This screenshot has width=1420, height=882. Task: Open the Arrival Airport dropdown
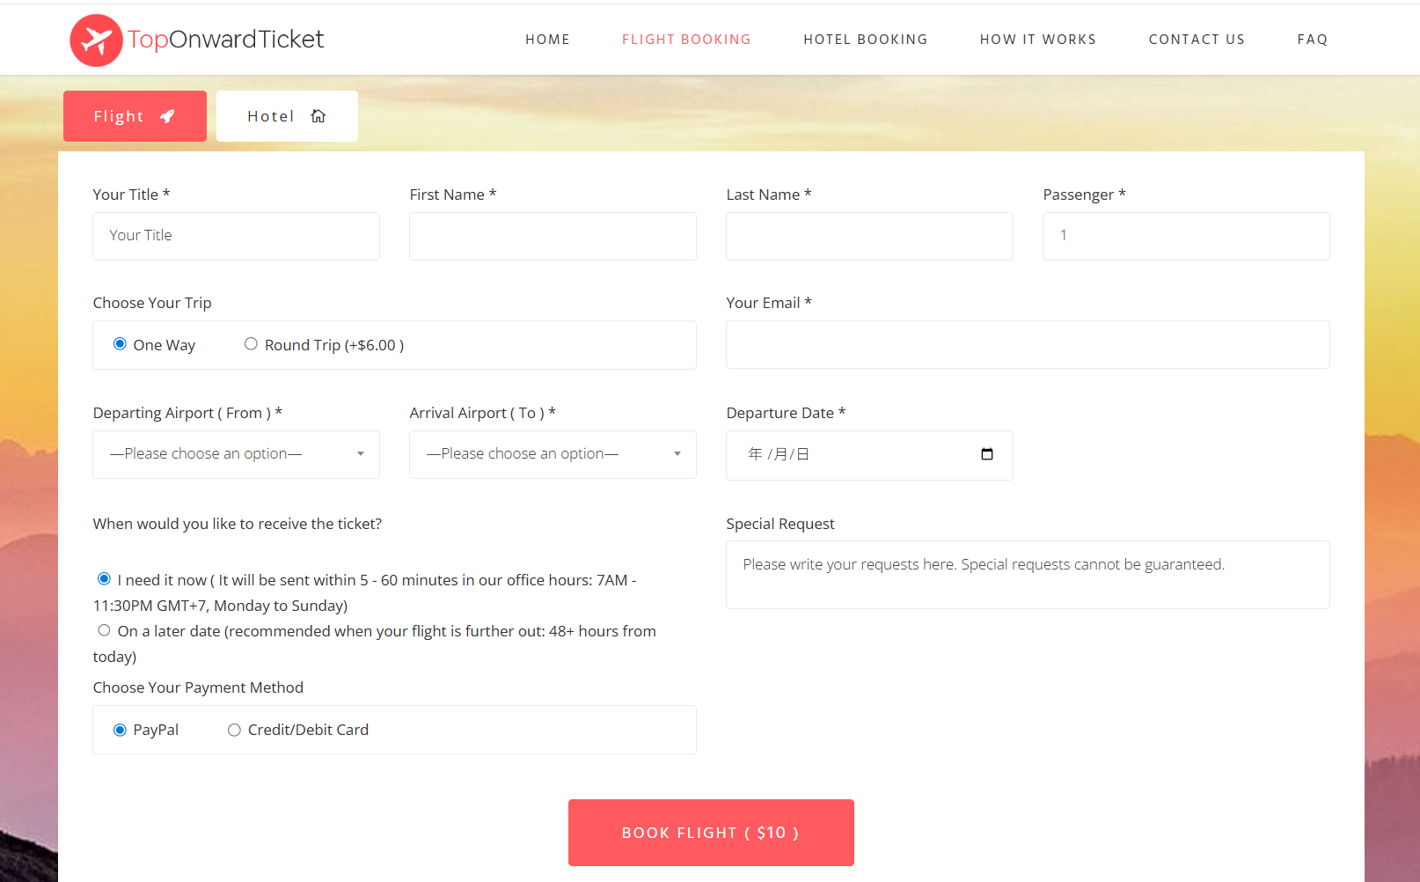(x=553, y=454)
